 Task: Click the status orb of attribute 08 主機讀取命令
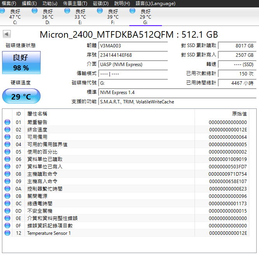point(7,174)
